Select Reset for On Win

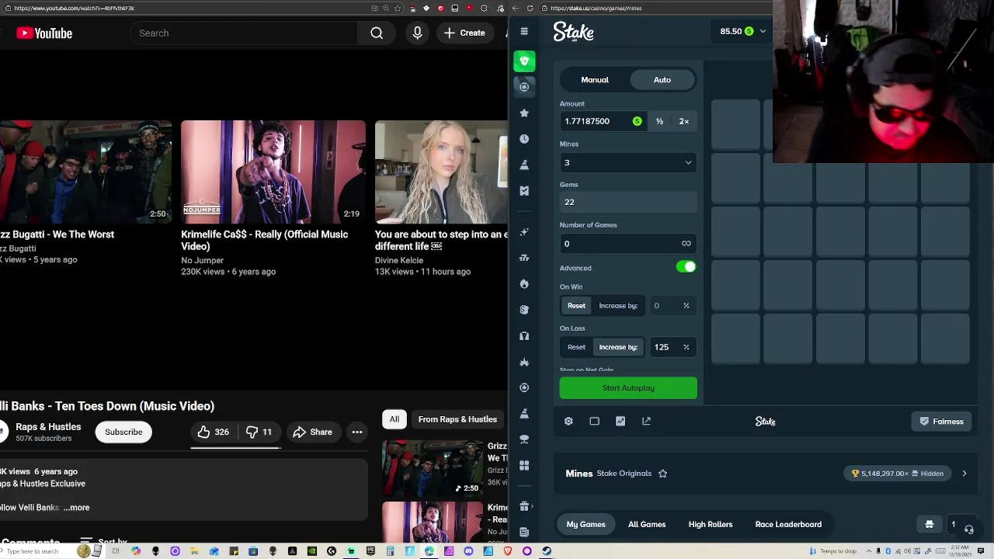coord(576,306)
